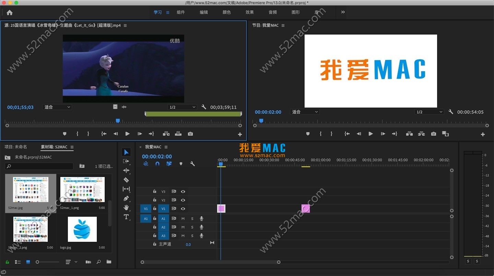494x276 pixels.
Task: Play the source monitor clip
Action: (127, 134)
